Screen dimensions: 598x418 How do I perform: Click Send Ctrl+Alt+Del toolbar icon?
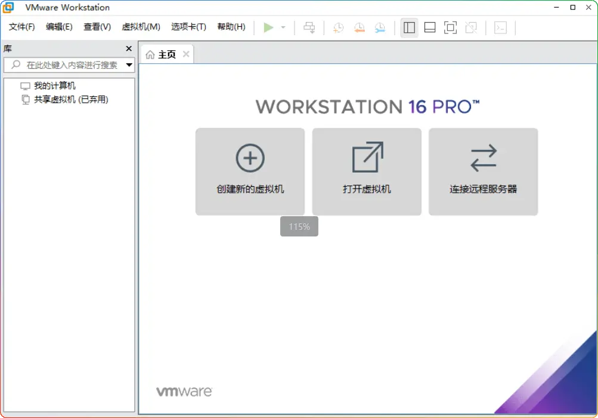(309, 27)
